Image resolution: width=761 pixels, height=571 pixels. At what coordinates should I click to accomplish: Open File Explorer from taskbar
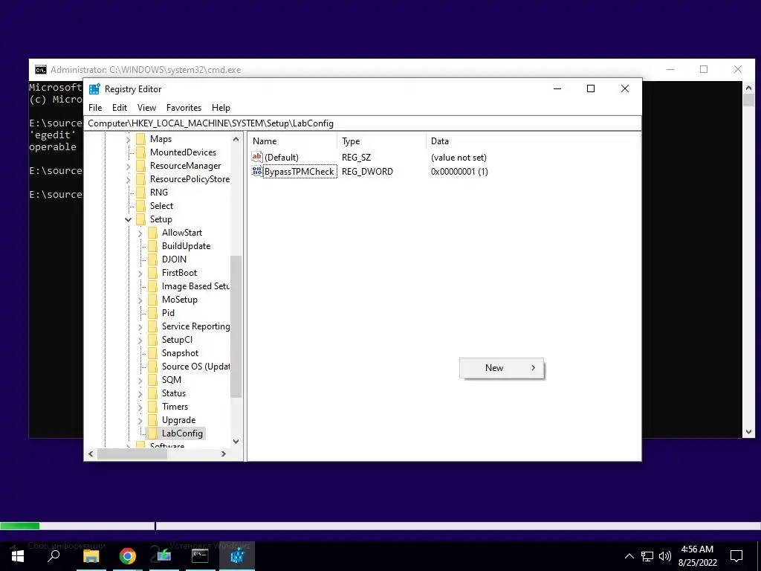91,556
